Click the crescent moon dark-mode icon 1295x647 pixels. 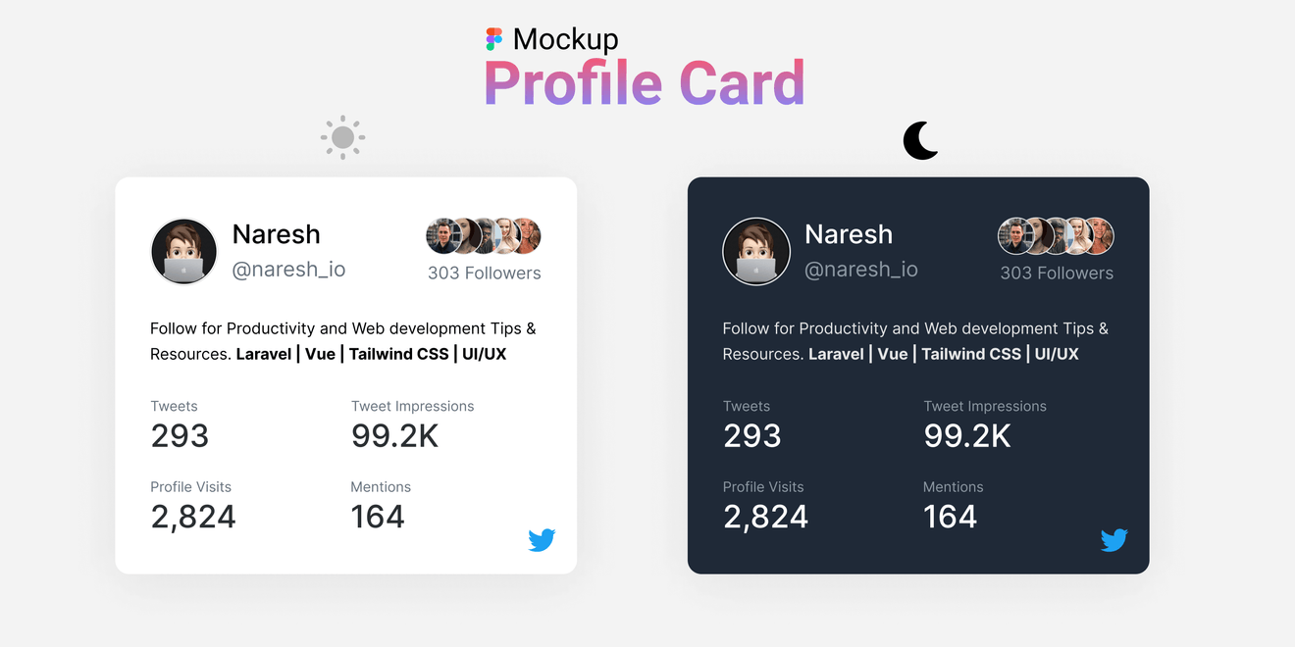click(920, 141)
